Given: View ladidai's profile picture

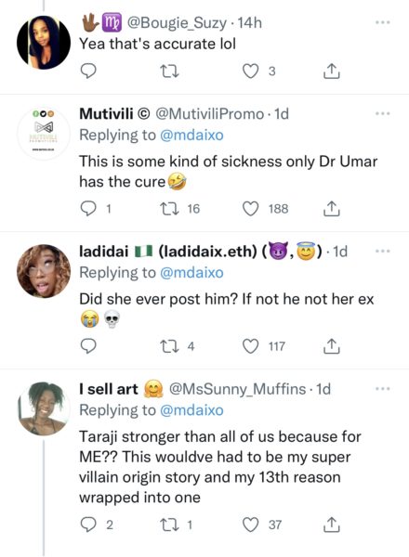Looking at the screenshot, I should coord(44,271).
